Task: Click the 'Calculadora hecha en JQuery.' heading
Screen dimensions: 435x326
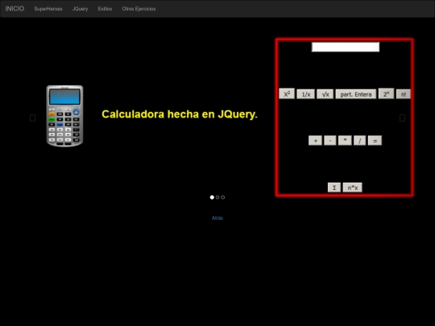Action: click(180, 114)
